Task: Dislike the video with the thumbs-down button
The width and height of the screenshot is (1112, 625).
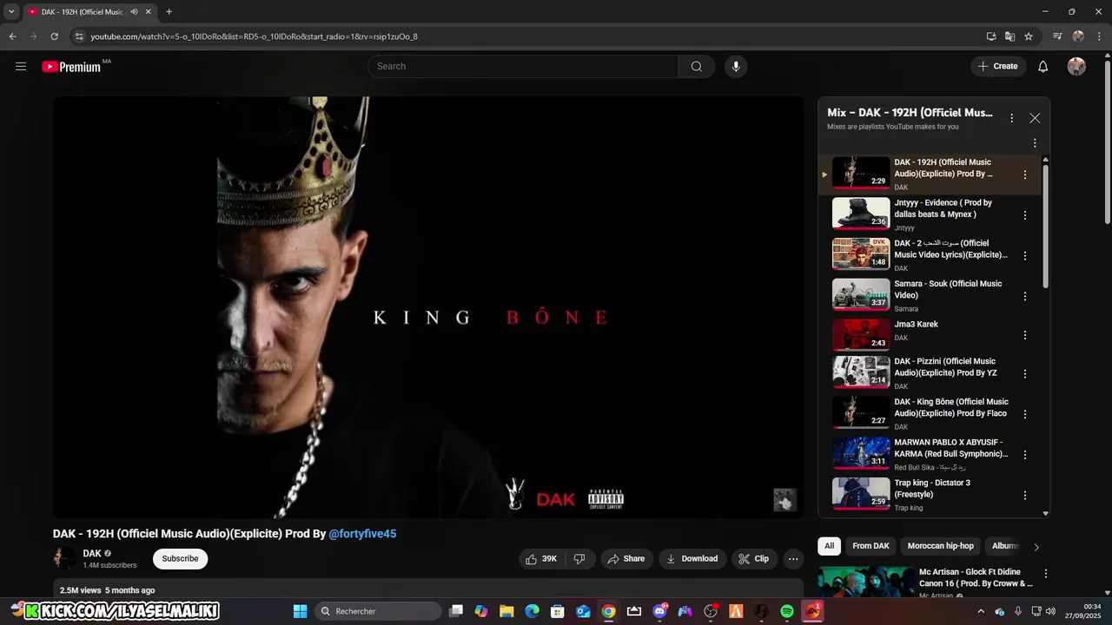Action: [579, 558]
